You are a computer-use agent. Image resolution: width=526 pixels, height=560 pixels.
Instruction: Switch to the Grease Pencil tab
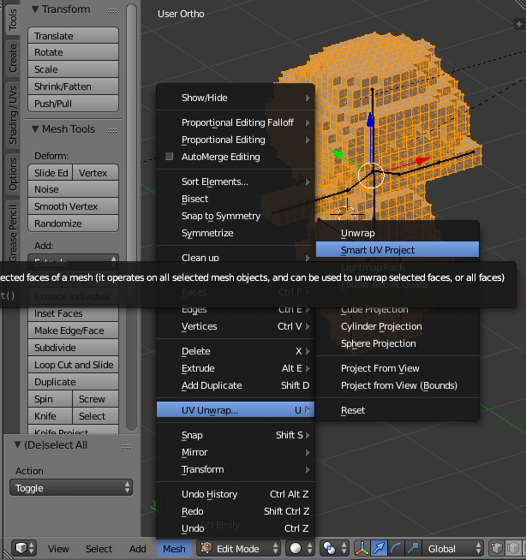coord(13,232)
